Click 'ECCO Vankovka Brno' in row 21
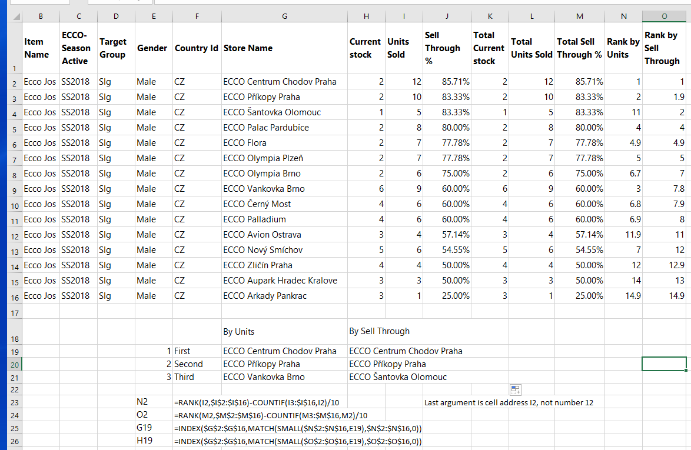Viewport: 691px width, 450px height. click(284, 377)
